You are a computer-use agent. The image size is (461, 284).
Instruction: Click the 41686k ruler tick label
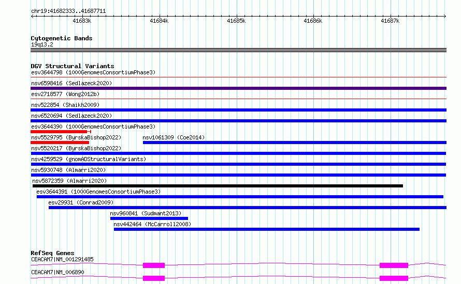pos(313,21)
